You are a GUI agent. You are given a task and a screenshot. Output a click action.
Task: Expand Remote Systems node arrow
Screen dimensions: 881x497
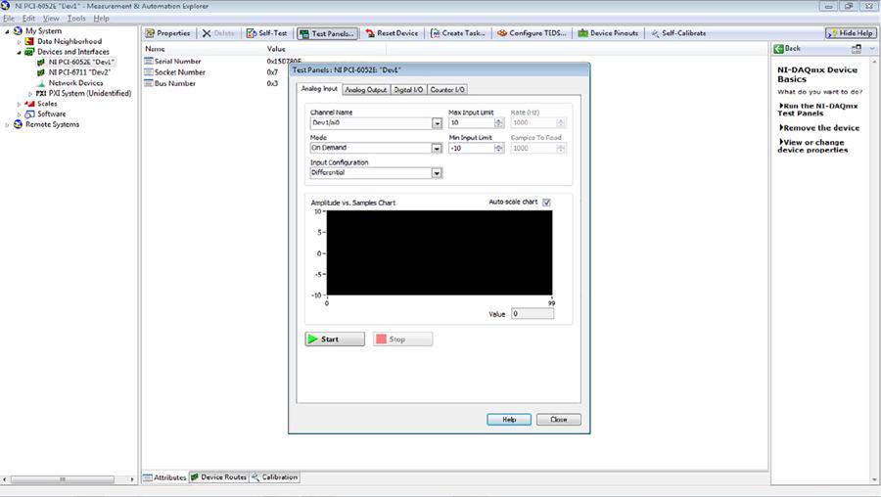click(7, 124)
